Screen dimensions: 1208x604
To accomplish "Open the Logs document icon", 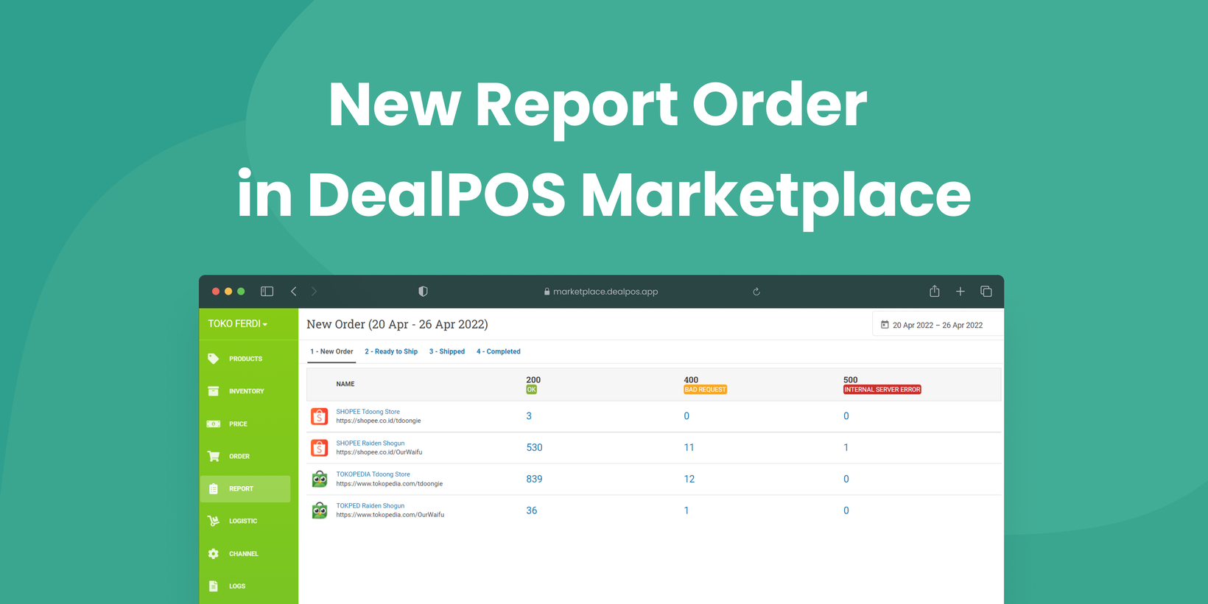I will click(x=214, y=586).
